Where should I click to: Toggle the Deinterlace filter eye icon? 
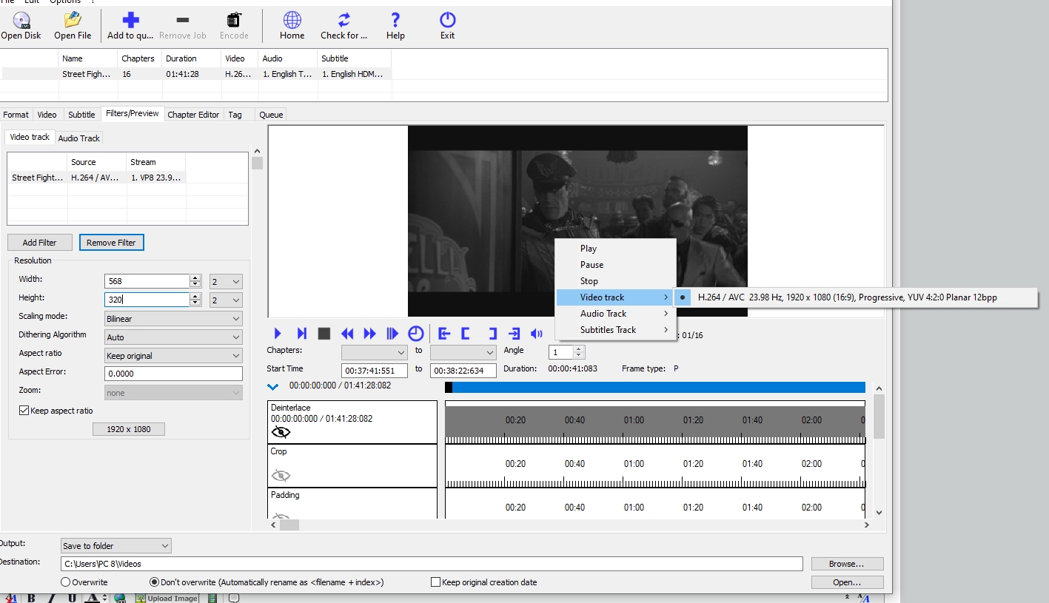(x=281, y=432)
